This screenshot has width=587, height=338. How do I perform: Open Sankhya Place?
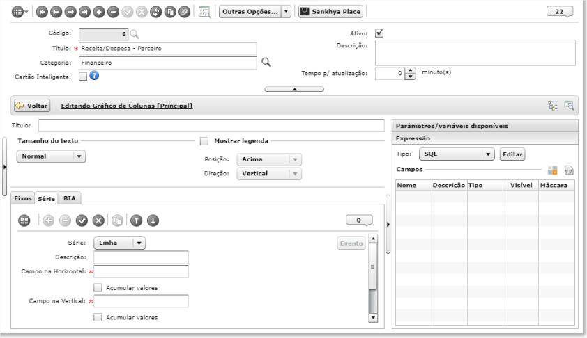click(331, 12)
